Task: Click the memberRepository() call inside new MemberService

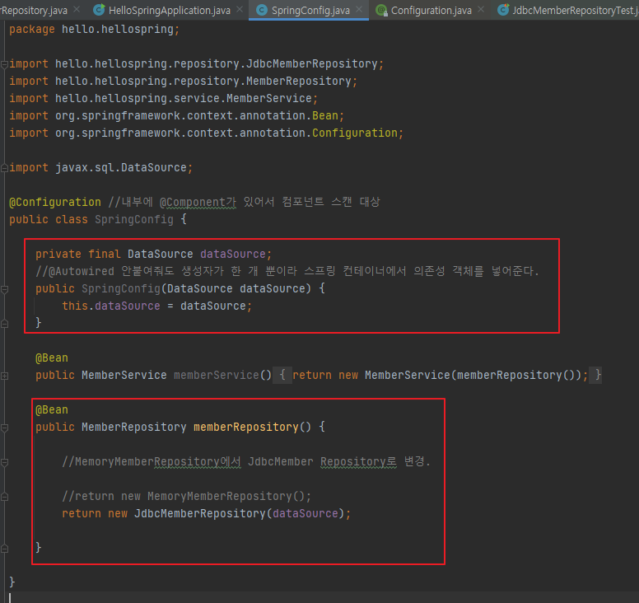Action: coord(516,375)
